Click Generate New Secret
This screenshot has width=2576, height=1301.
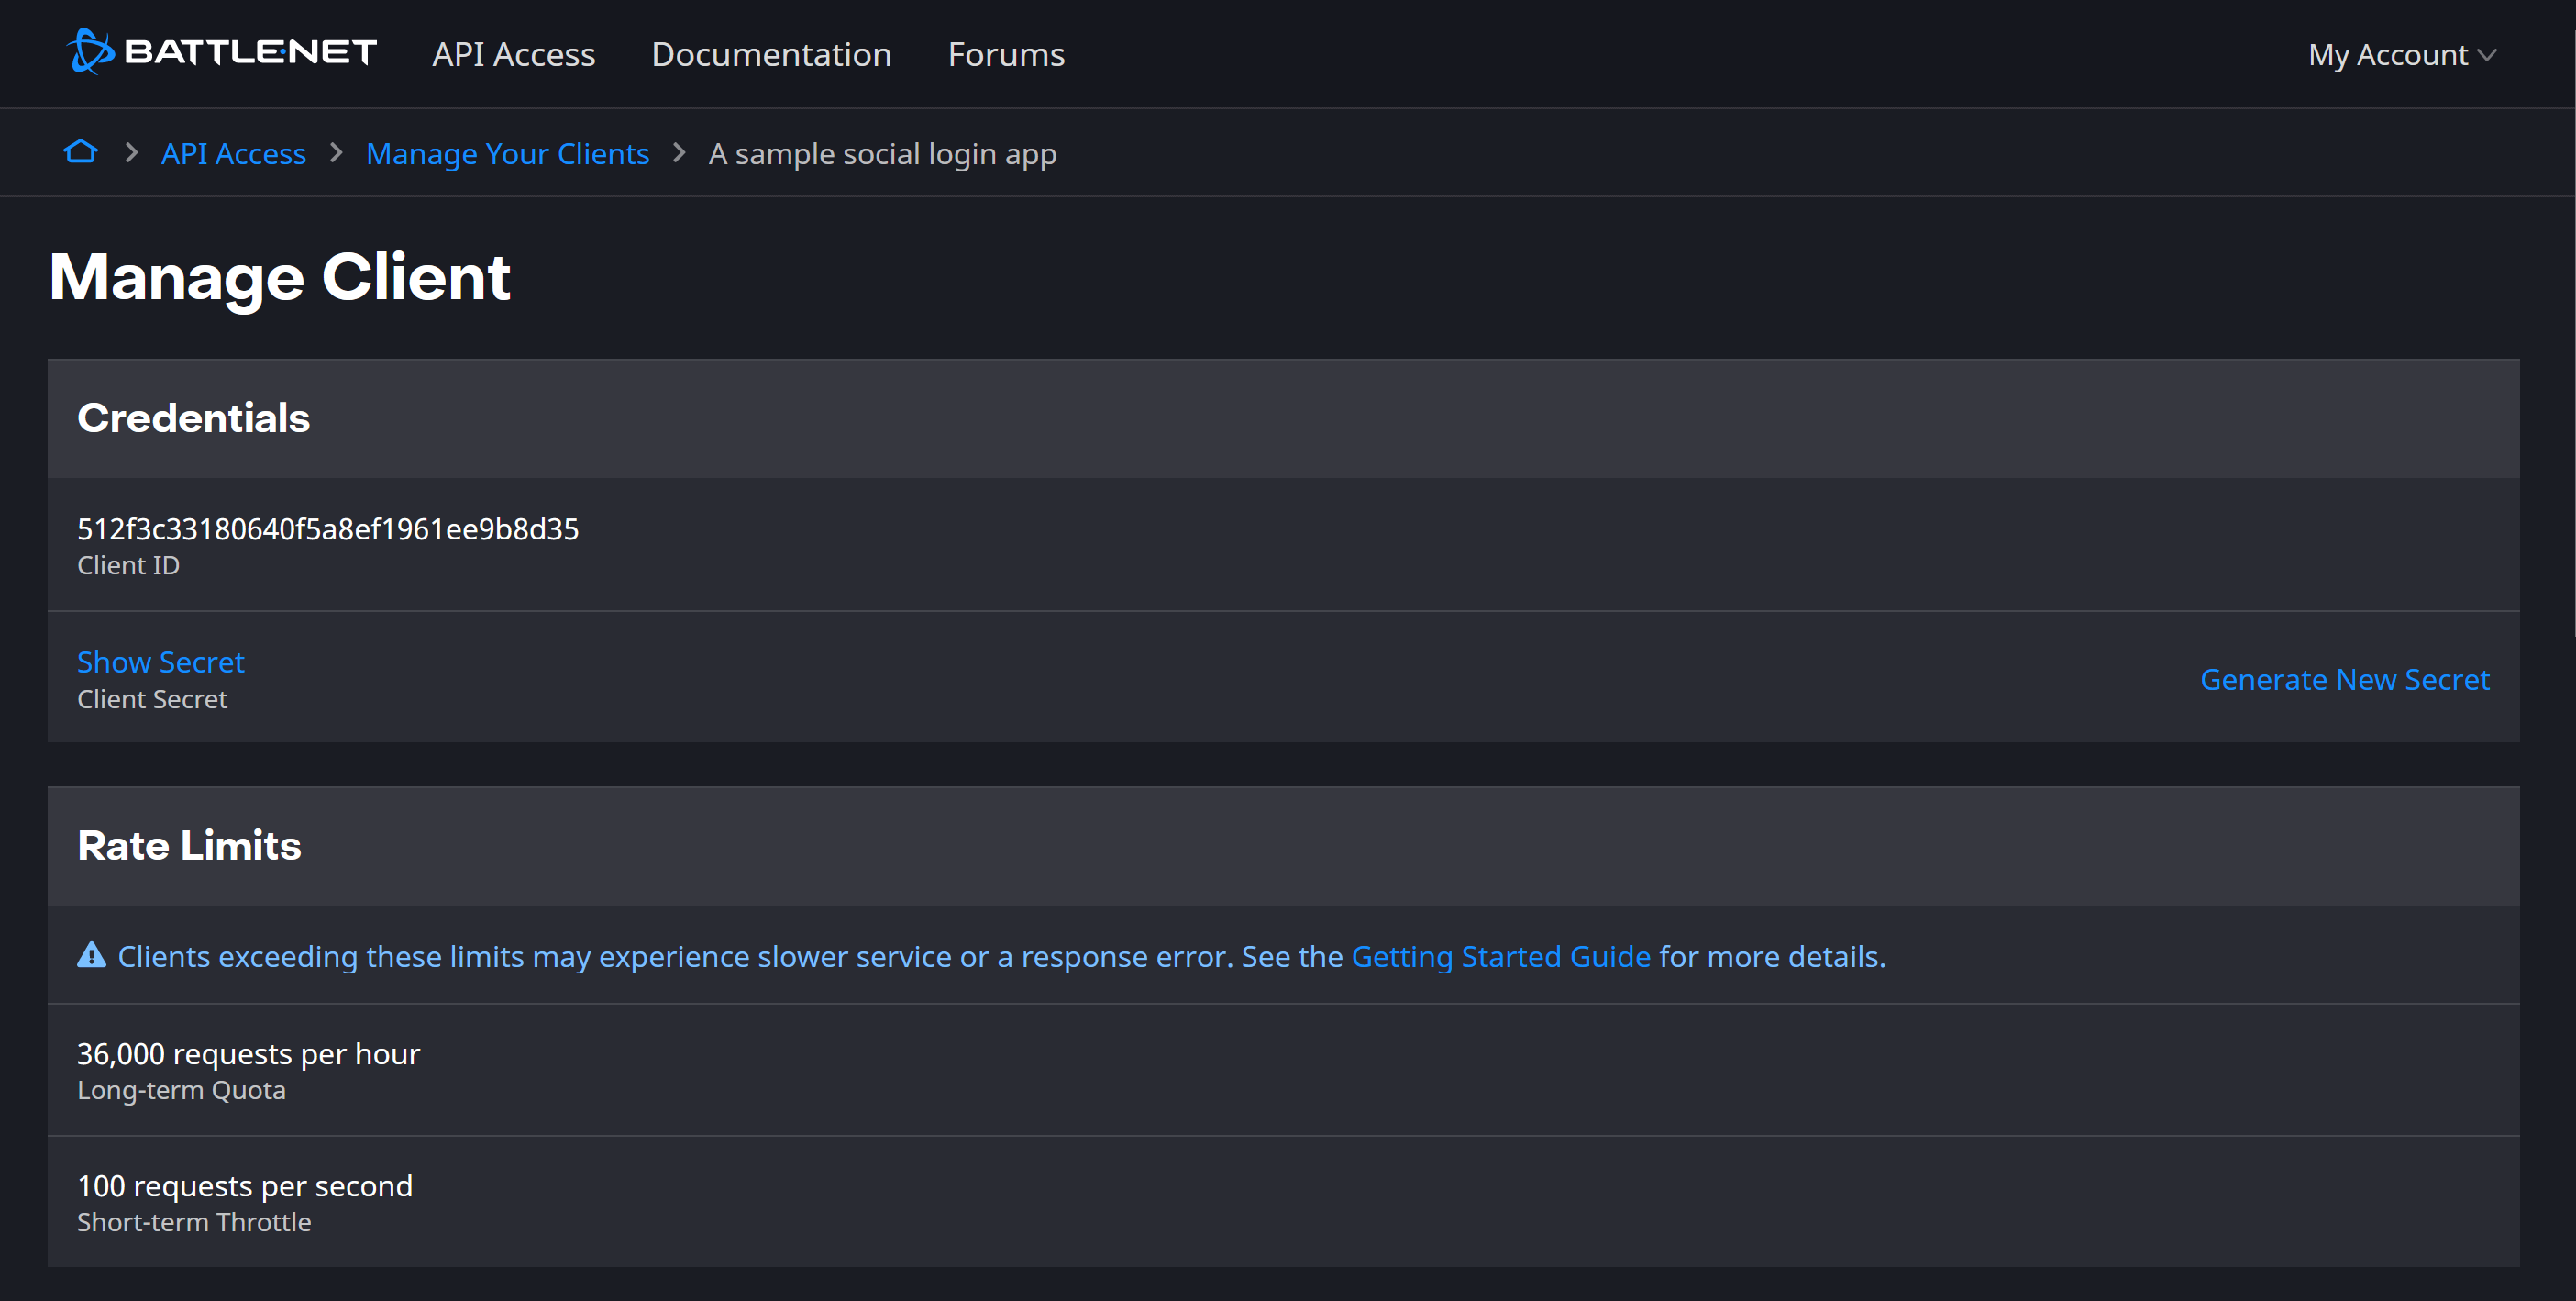[x=2344, y=680]
